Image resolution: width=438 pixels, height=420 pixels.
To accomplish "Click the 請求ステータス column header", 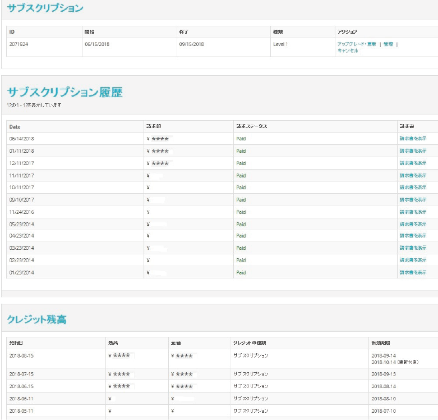I will click(251, 126).
